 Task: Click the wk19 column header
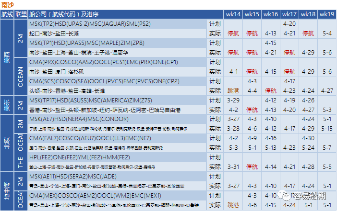pyautogui.click(x=327, y=14)
